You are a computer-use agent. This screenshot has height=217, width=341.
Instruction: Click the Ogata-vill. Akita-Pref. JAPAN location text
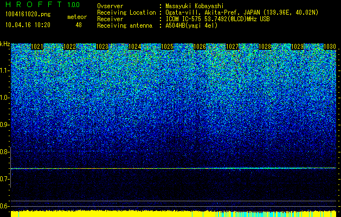pos(242,12)
